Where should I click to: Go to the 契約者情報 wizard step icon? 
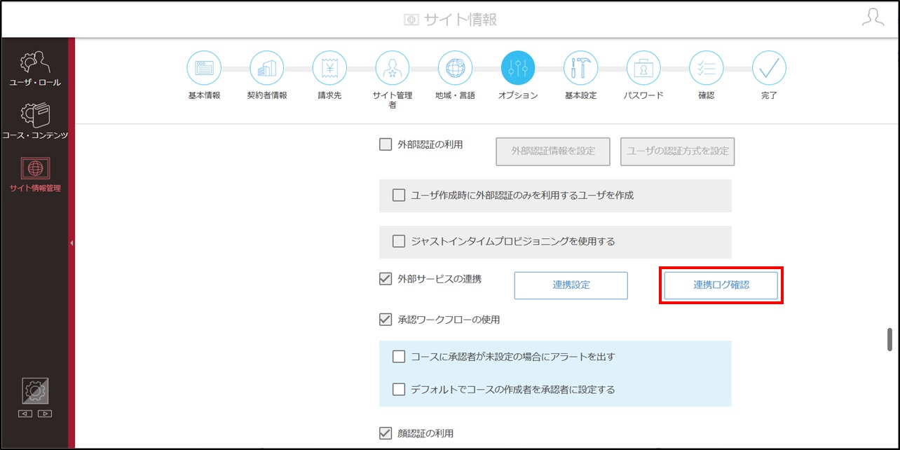click(x=267, y=68)
